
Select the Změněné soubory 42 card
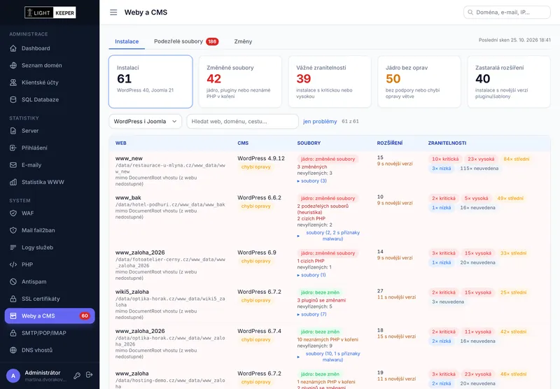240,81
